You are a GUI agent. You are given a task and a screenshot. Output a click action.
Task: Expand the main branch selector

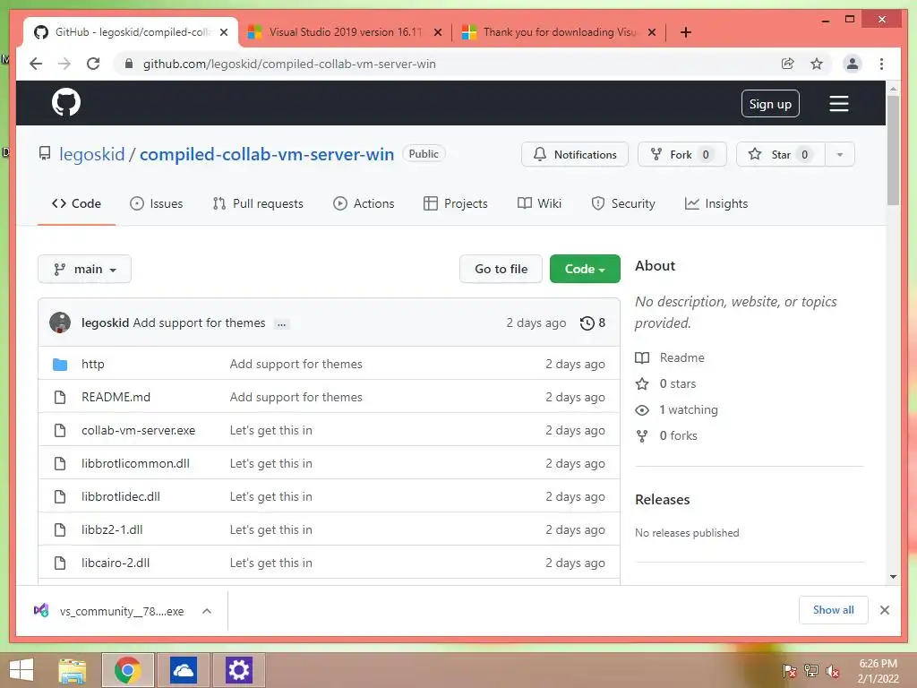coord(84,269)
